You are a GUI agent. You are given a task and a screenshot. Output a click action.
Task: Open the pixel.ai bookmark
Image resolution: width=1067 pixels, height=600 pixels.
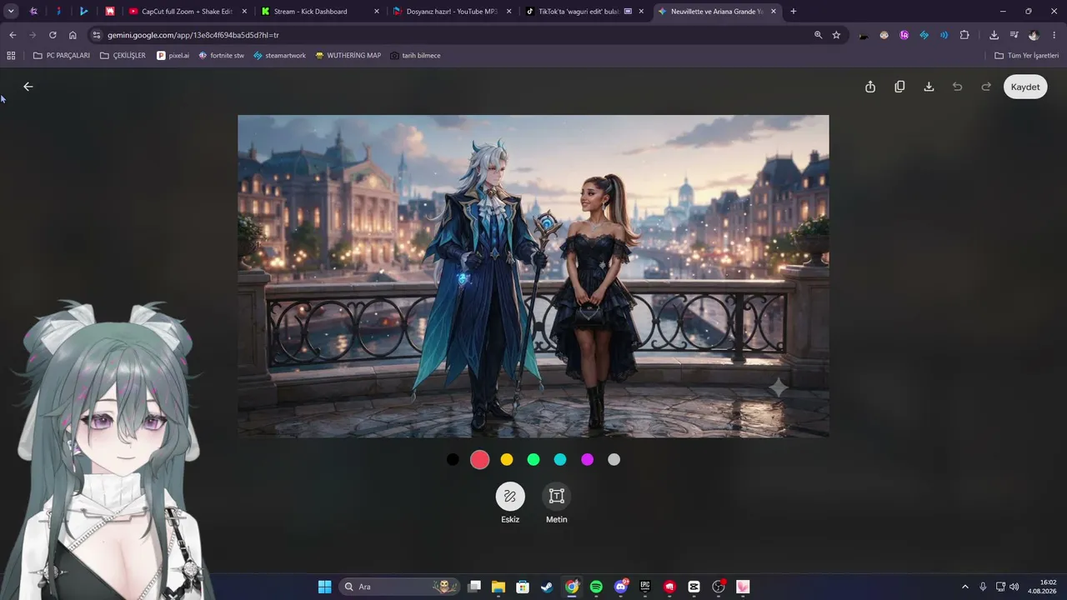[173, 56]
